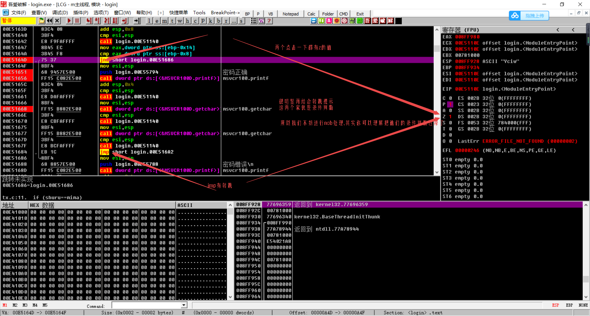Screen dimensions: 590x316
Task: Click the Trace Over toolbar icon
Action: pyautogui.click(x=115, y=21)
